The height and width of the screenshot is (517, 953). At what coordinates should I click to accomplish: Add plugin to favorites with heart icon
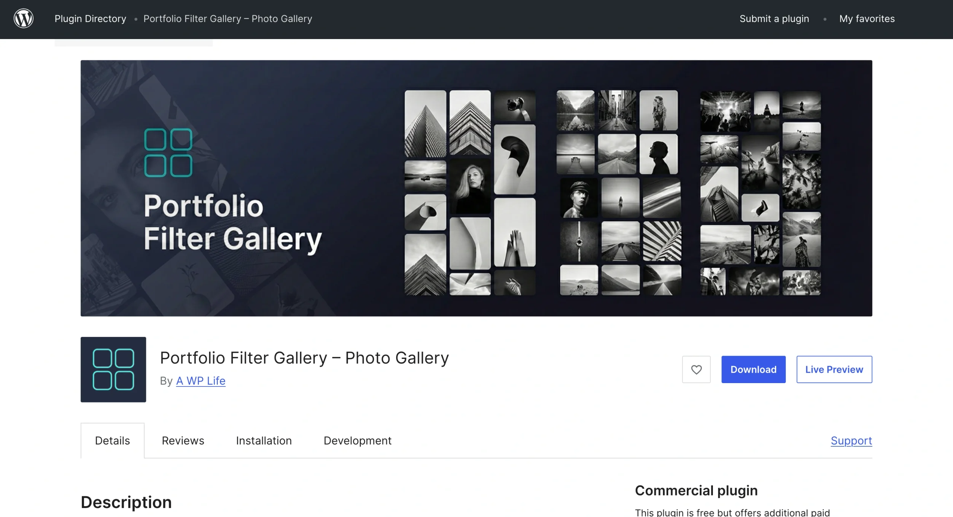pyautogui.click(x=696, y=369)
